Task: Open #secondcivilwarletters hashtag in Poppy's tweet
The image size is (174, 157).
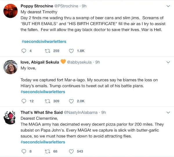Action: 43,42
